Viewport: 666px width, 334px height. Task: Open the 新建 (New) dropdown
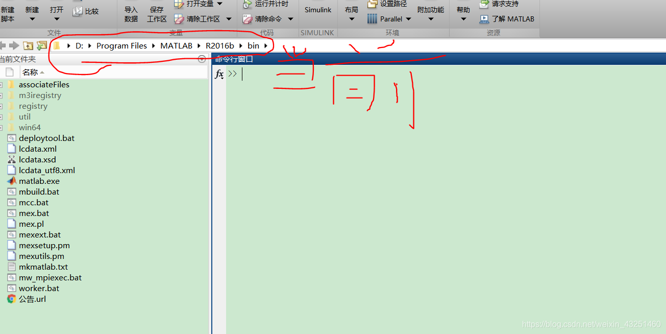click(x=32, y=14)
